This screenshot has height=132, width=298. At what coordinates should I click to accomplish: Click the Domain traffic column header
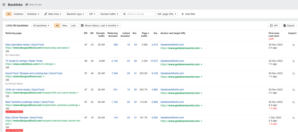pos(100,35)
